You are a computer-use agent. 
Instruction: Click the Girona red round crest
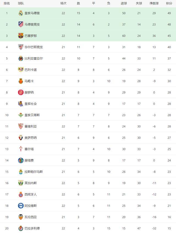click(21, 92)
